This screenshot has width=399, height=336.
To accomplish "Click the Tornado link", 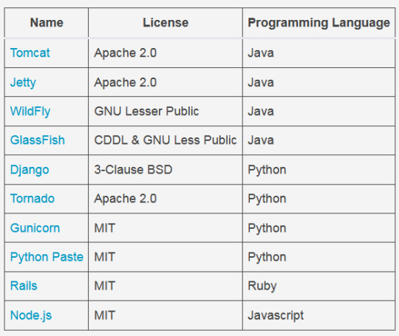I will (33, 199).
